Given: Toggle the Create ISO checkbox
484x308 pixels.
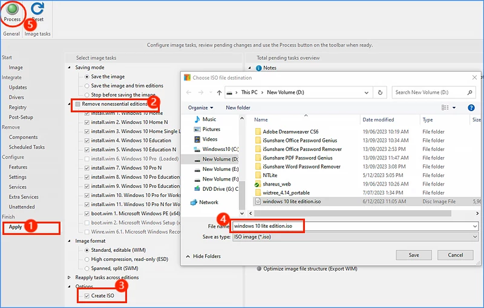Looking at the screenshot, I should 87,296.
